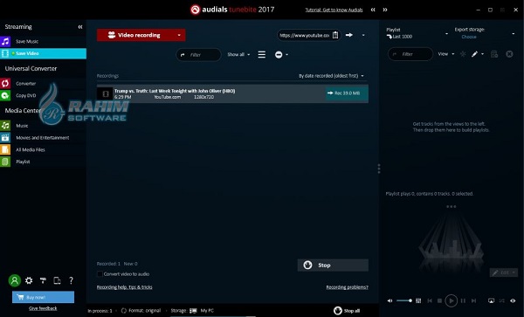This screenshot has width=524, height=317.
Task: Expand the arrow beside the minus icon
Action: [x=286, y=55]
